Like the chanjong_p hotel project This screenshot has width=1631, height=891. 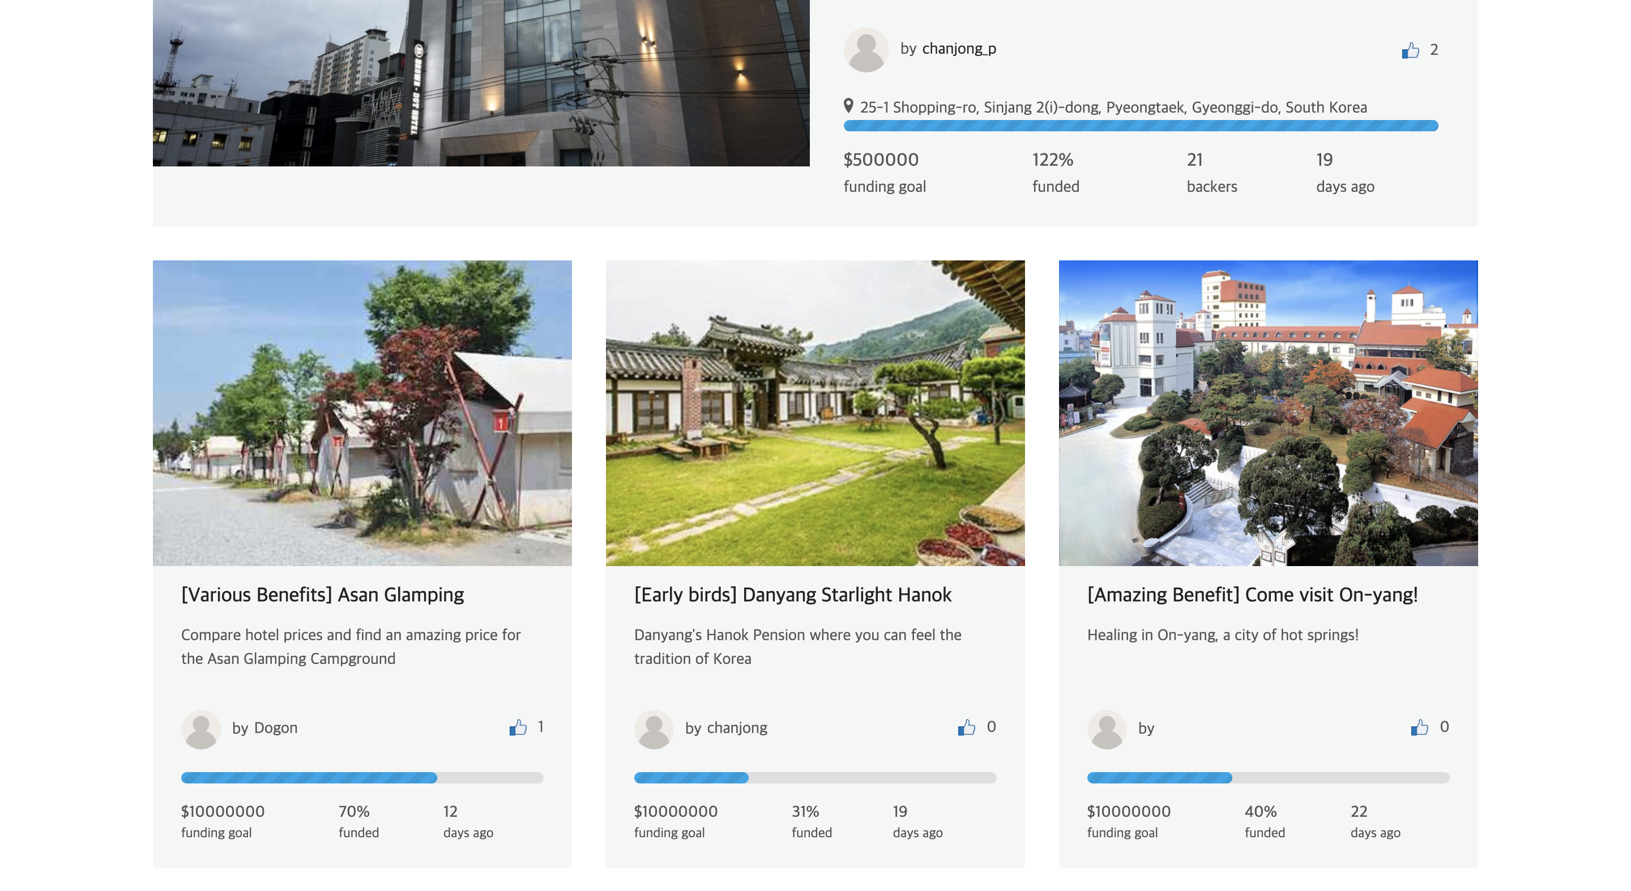(x=1410, y=50)
